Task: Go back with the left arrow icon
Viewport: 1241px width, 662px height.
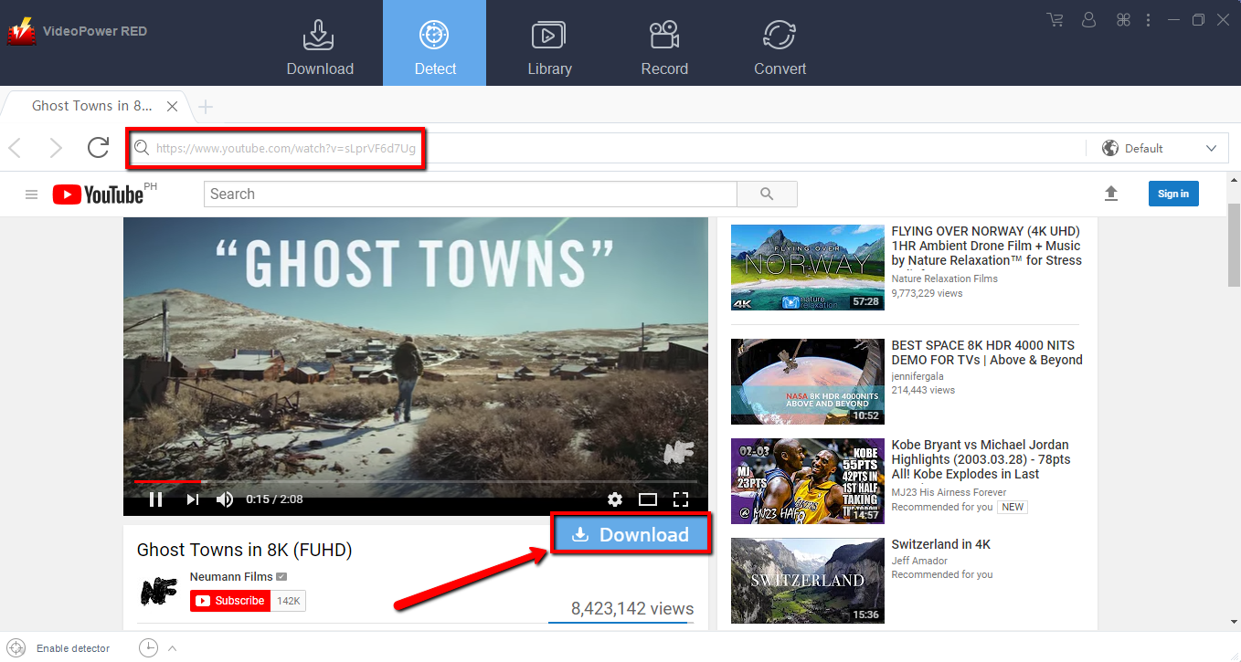Action: click(16, 148)
